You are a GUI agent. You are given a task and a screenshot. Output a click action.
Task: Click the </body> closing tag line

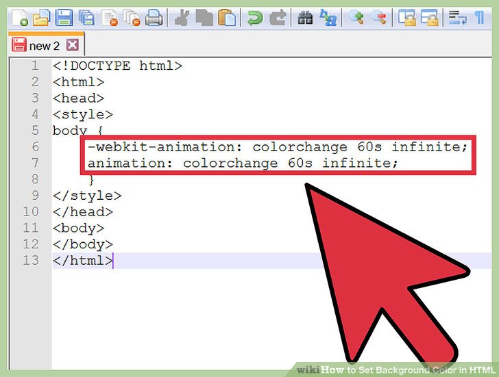[x=83, y=244]
